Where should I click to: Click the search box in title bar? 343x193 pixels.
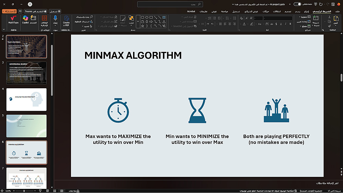pyautogui.click(x=170, y=4)
